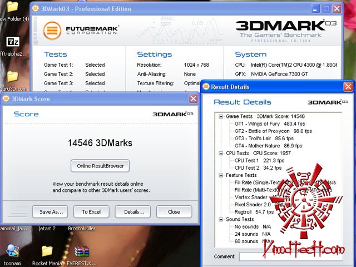356x267 pixels.
Task: Collapse the Feature Tests tree node
Action: point(221,175)
